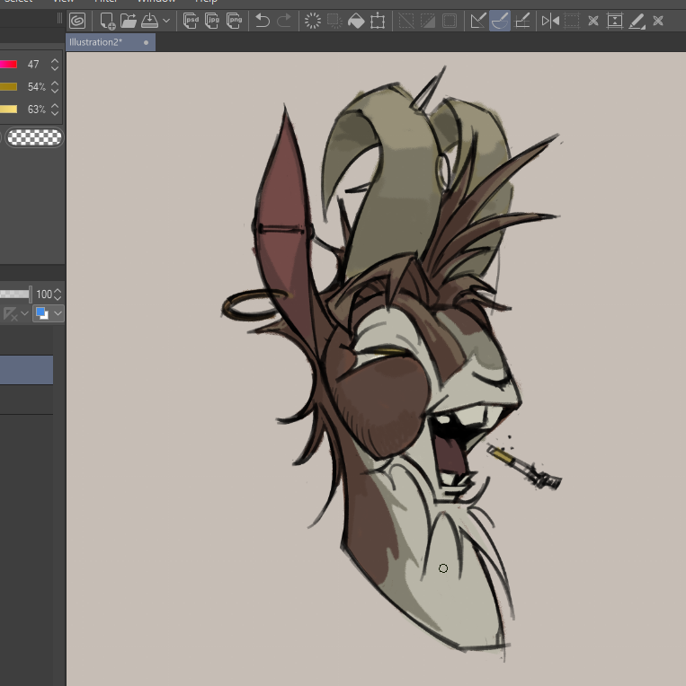Increase the hue value 47 with up arrow
The width and height of the screenshot is (686, 686).
click(55, 61)
